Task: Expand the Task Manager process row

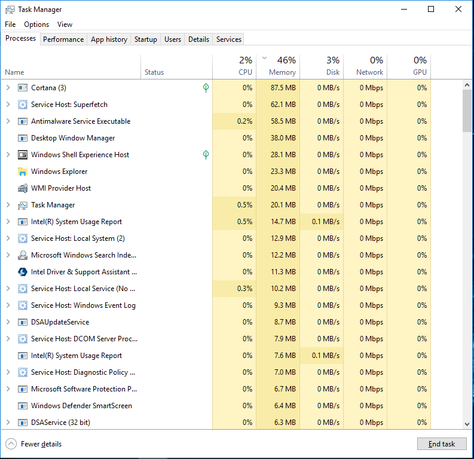Action: (x=8, y=205)
